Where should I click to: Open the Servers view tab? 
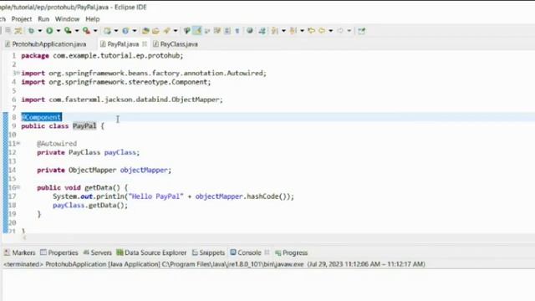[98, 253]
